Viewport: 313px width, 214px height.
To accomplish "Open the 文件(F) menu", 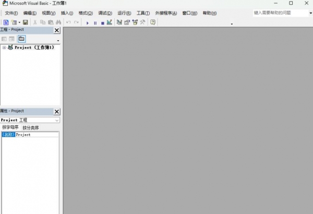I will click(x=11, y=13).
